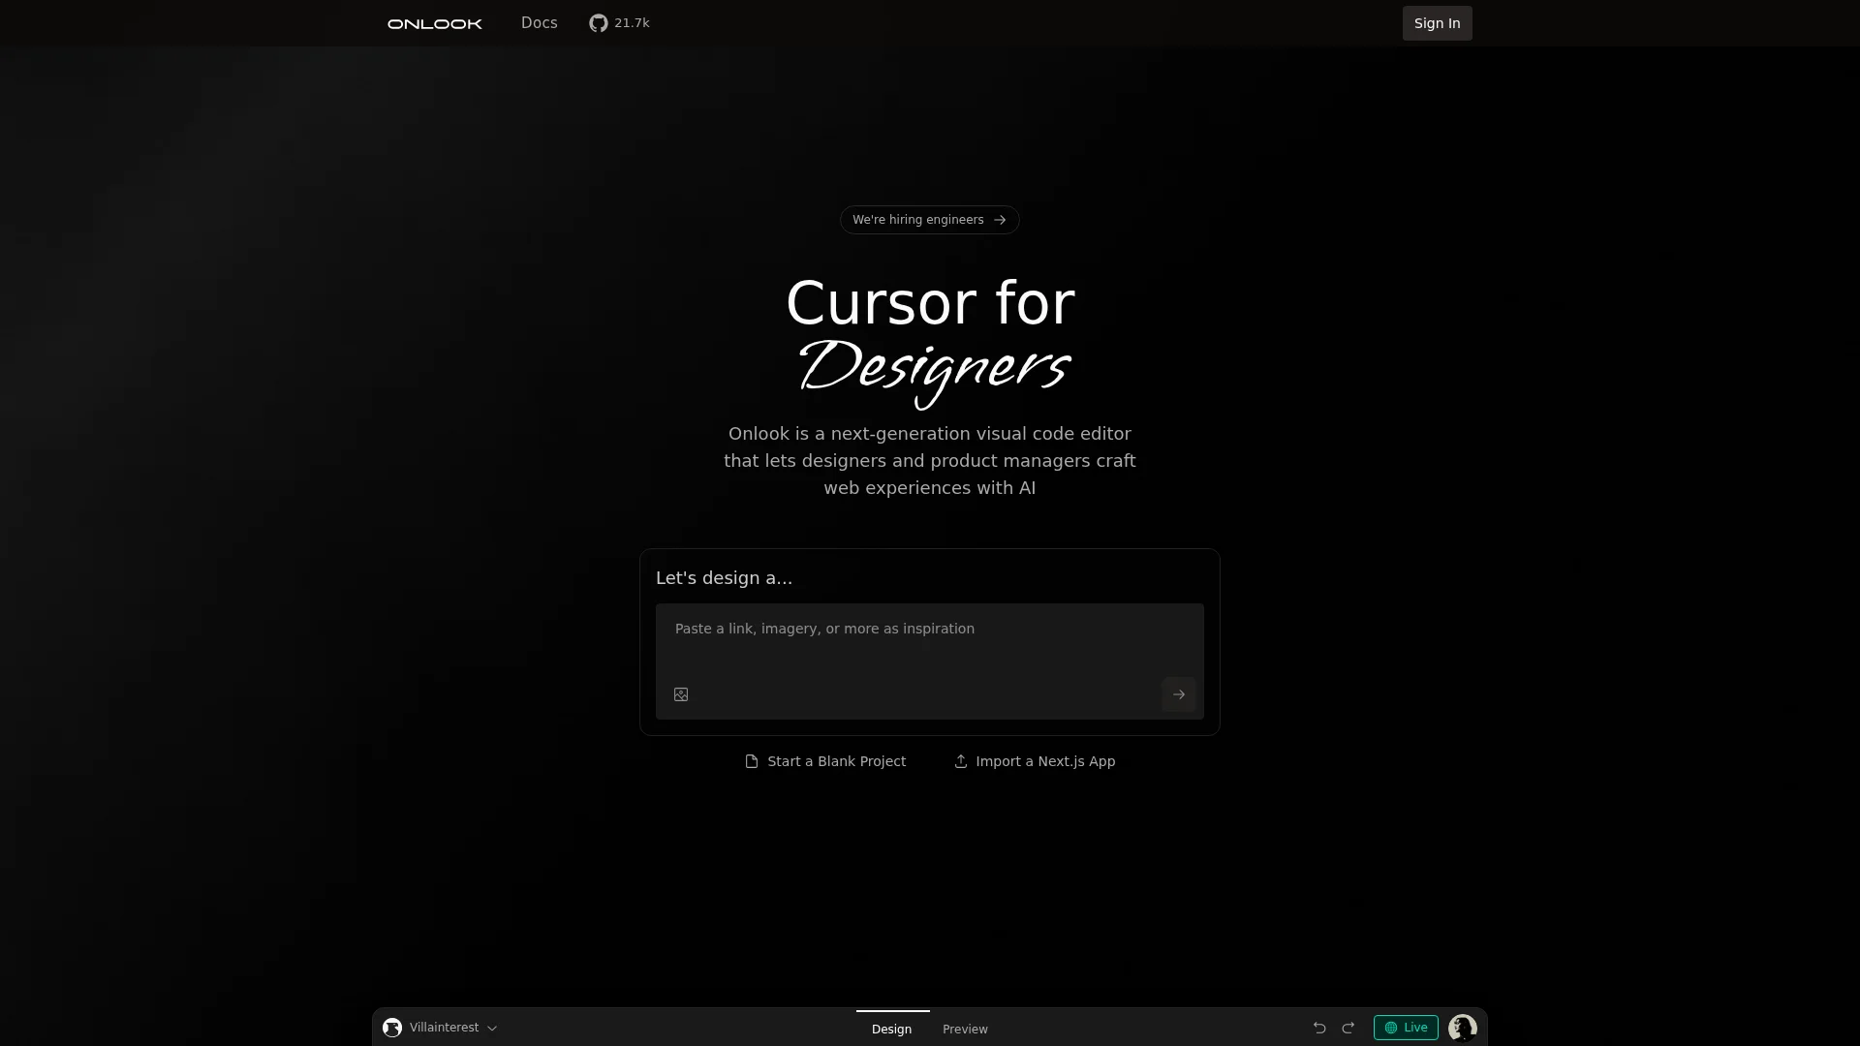The width and height of the screenshot is (1860, 1046).
Task: Select the Design tab
Action: pyautogui.click(x=892, y=1029)
